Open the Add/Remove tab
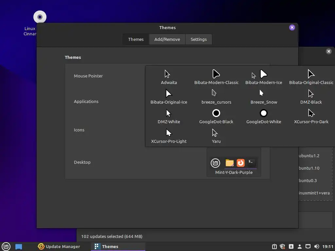The width and height of the screenshot is (335, 251). tap(167, 39)
